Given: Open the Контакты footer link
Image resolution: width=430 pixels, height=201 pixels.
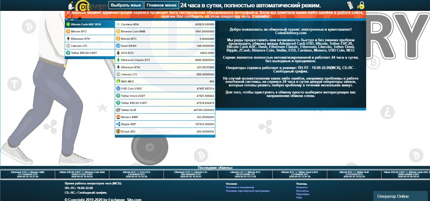Looking at the screenshot, I should point(302,191).
